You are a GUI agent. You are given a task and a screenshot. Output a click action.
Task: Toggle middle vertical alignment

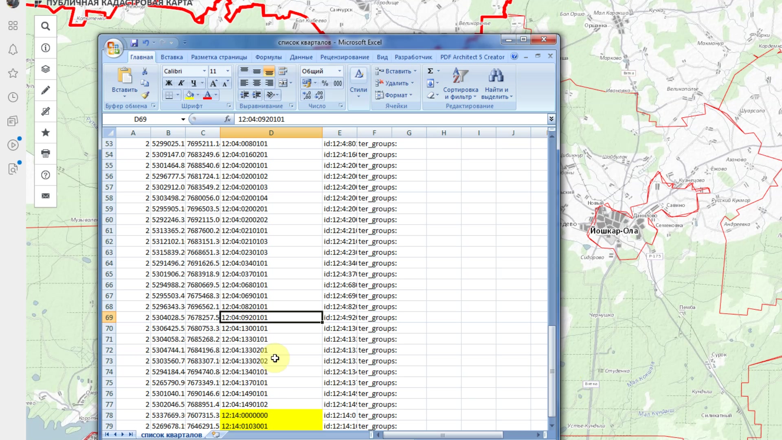click(x=257, y=71)
